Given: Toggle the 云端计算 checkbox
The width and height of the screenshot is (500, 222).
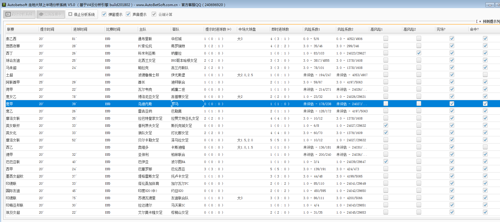Looking at the screenshot, I should pyautogui.click(x=154, y=14).
